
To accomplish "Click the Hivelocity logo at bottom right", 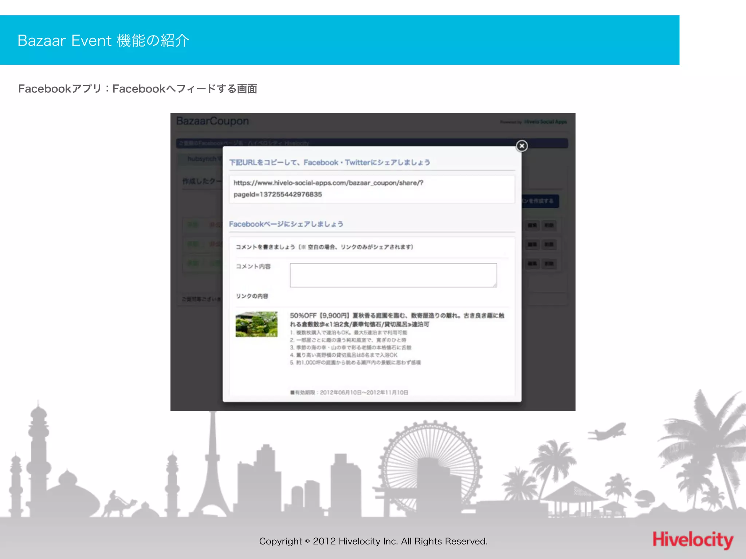I will (x=692, y=540).
